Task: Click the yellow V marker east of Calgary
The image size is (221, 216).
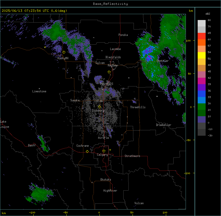Action: pos(110,150)
